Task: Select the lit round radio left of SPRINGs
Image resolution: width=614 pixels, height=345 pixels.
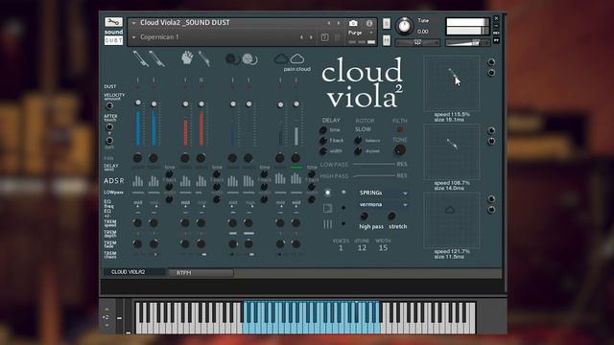Action: coord(328,193)
